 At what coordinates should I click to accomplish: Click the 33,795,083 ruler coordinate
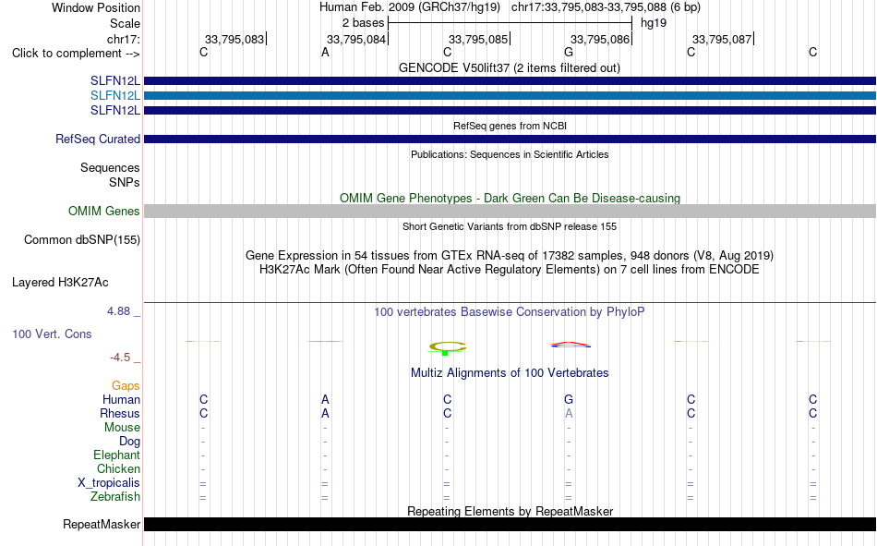234,39
